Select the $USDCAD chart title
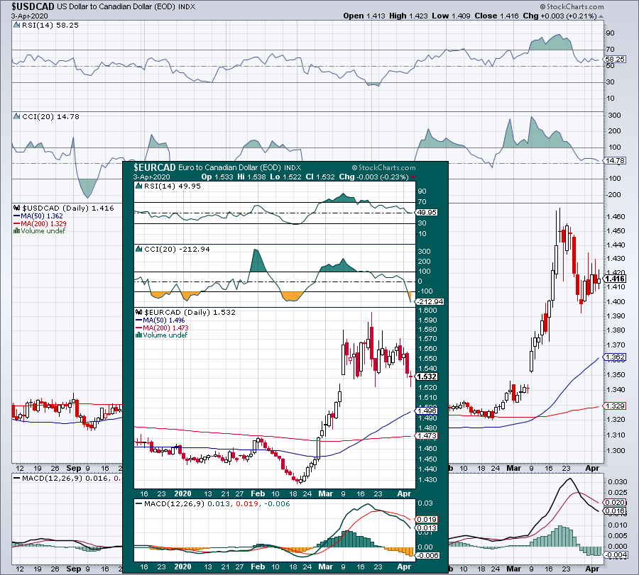This screenshot has width=639, height=575. (x=33, y=6)
